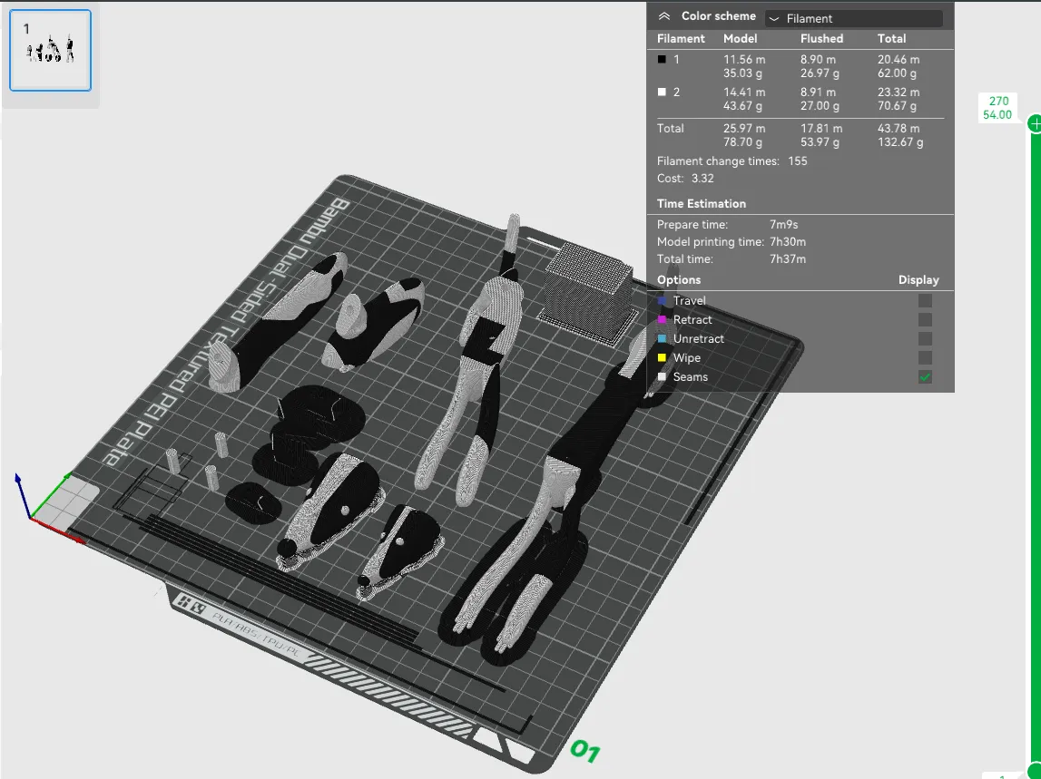Click the black Filament 1 color swatch
Screen dimensions: 1041x779
662,60
